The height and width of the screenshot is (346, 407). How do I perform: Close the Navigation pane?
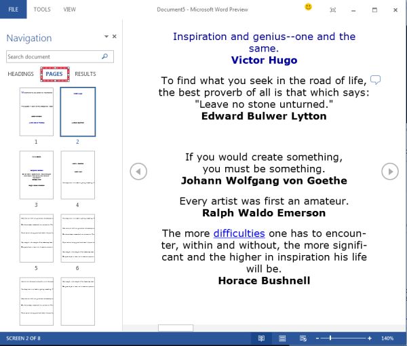coord(114,37)
